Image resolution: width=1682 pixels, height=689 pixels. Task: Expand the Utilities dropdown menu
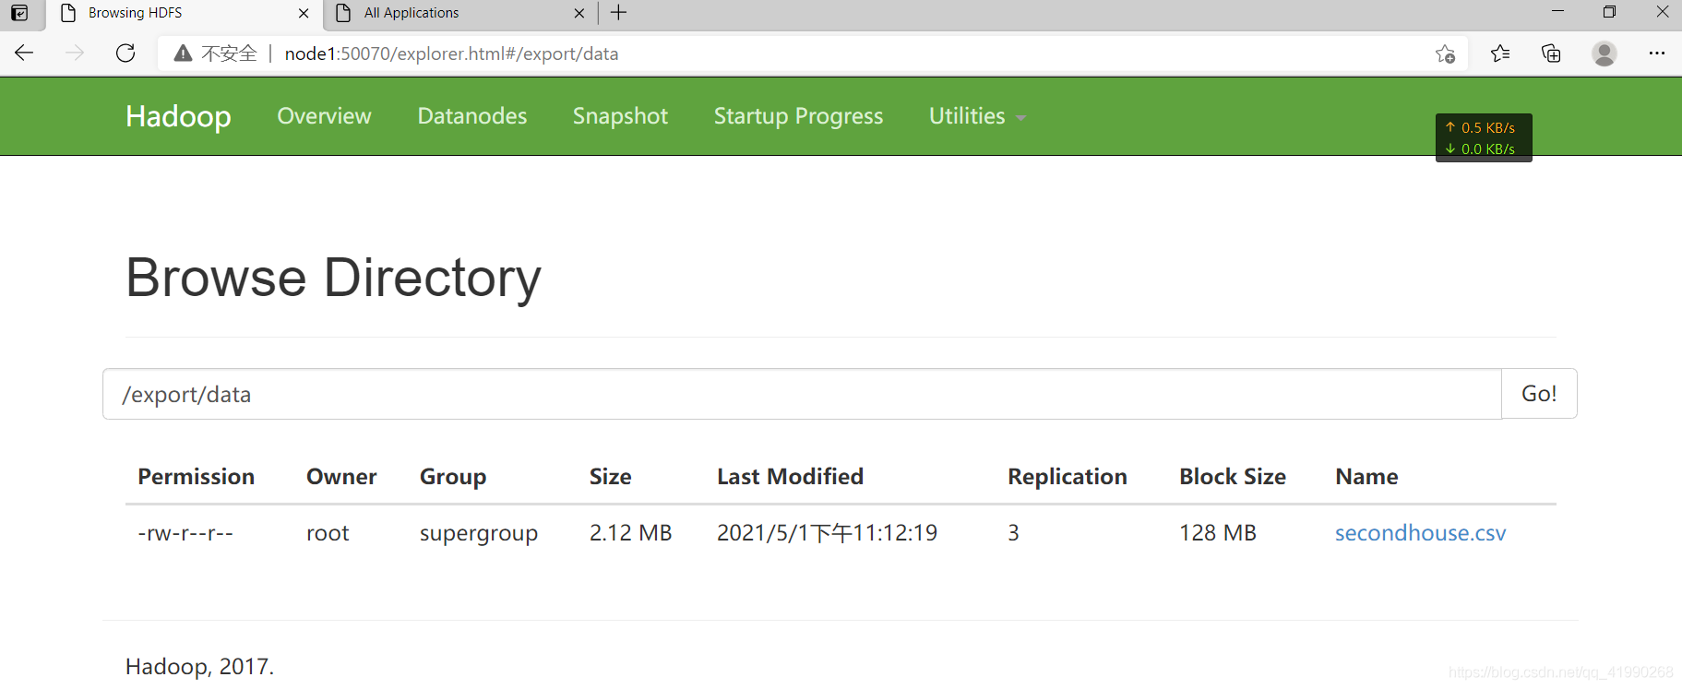[977, 116]
